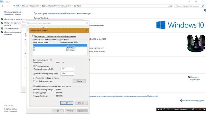The width and height of the screenshot is (206, 115).
Task: Go up one folder level
Action: [x=14, y=6]
